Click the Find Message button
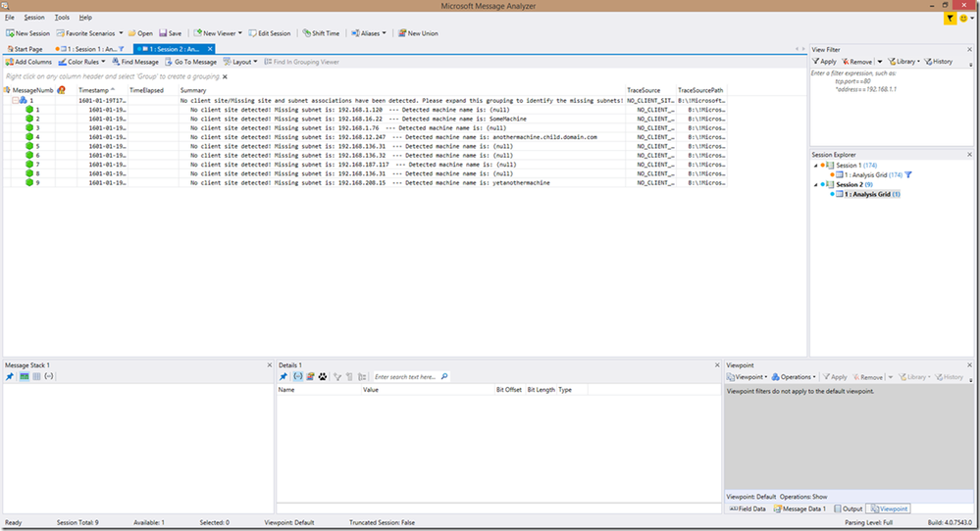Screen dimensions: 980x531 (x=135, y=62)
